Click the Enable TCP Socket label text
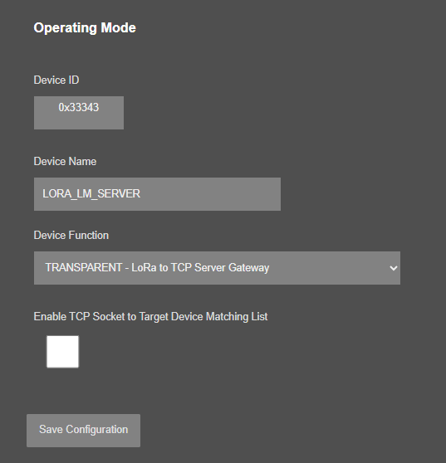The height and width of the screenshot is (463, 446). (x=150, y=316)
